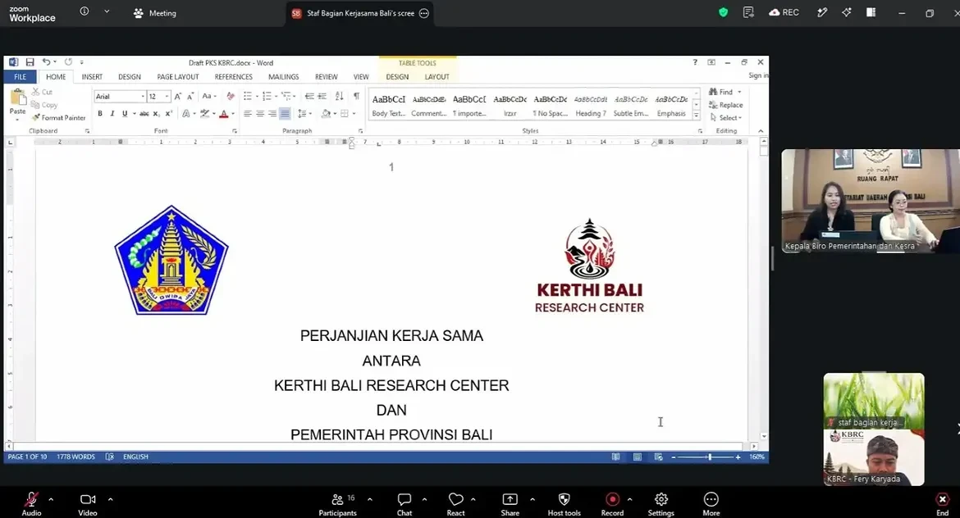Open the Zoom React menu
Viewport: 960px width, 518px height.
455,505
